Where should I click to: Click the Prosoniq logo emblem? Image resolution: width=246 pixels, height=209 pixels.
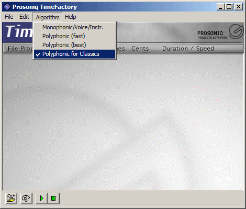point(236,31)
